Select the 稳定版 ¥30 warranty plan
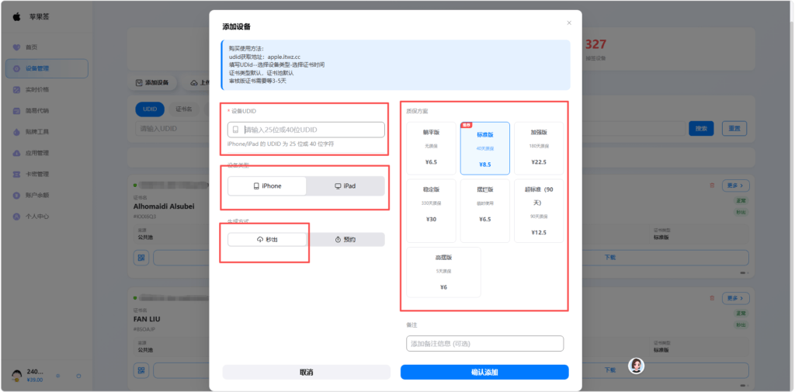The image size is (795, 392). [431, 210]
